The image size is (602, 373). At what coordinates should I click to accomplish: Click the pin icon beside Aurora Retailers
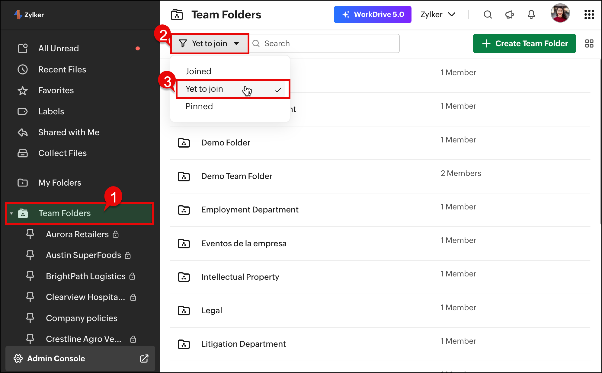(30, 234)
